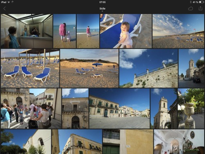
Task: Open the elevator mirror selfie photo
Action: pyautogui.click(x=27, y=31)
